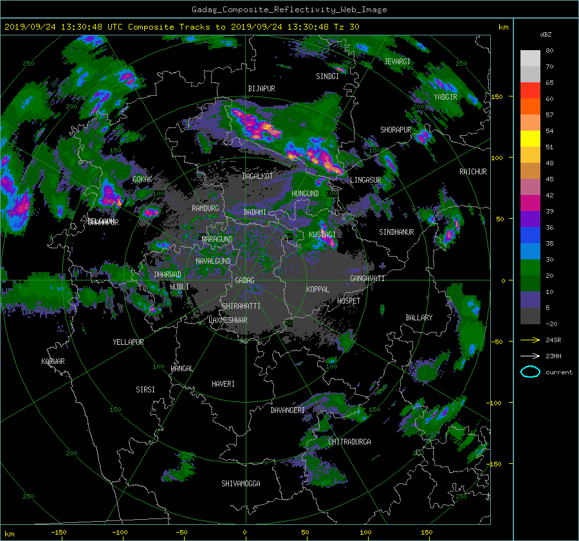Click the RAMDURG city label
This screenshot has width=579, height=541.
205,208
